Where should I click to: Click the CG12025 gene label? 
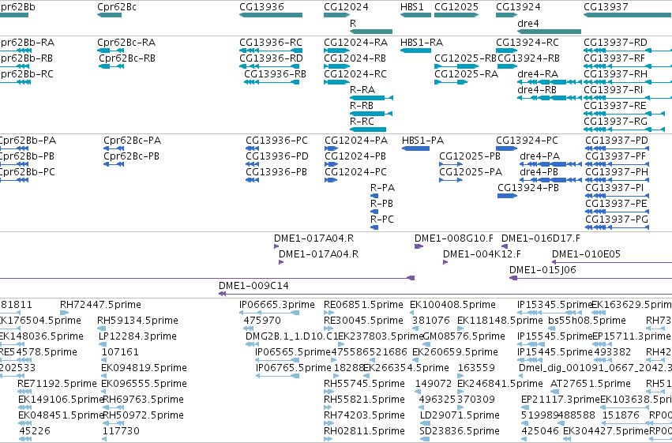(x=456, y=7)
